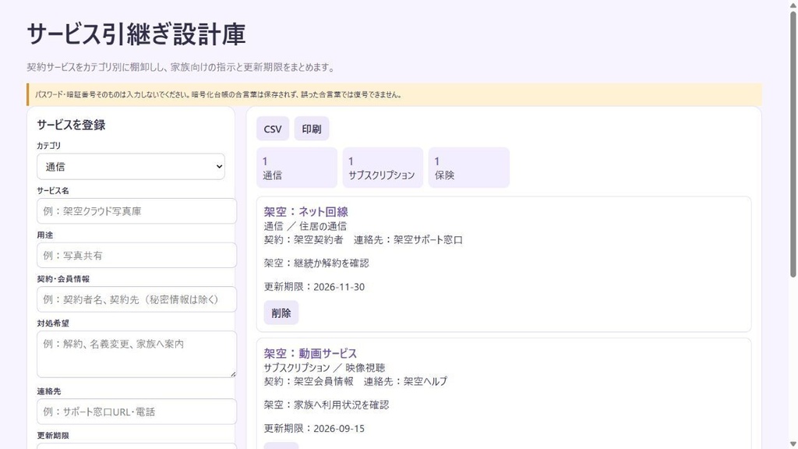
Task: Click the 更新期限：2026-11-30 text
Action: click(x=314, y=287)
